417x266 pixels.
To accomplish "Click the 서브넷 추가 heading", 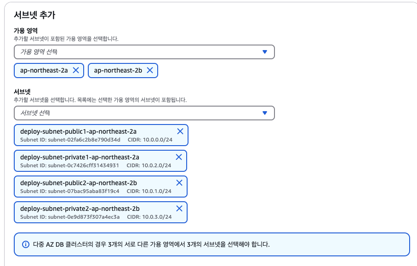I will 34,15.
